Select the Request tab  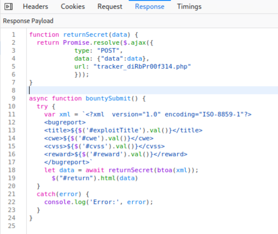110,7
